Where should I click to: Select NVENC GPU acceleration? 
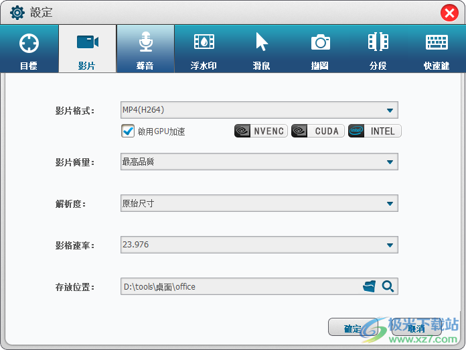(x=261, y=131)
